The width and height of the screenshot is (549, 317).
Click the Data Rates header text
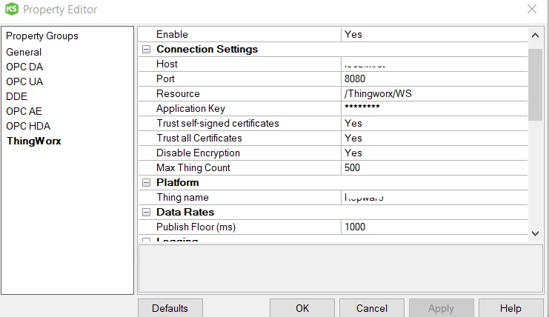coord(185,212)
